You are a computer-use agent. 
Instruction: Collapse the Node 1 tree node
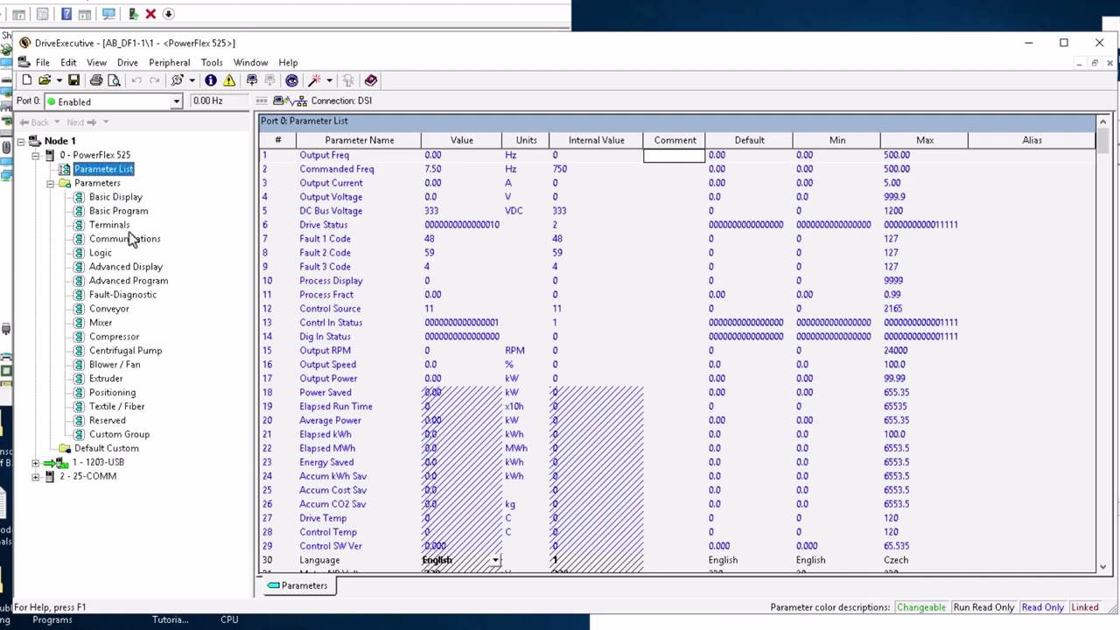click(21, 141)
